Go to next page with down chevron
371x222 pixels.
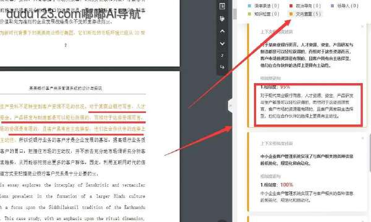[222, 44]
